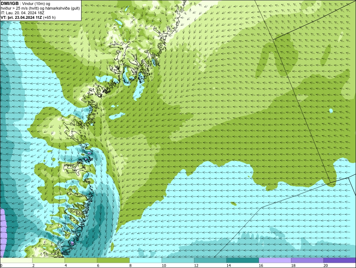This screenshot has width=356, height=268.
Task: Click the 14–16 m/s dark teal swatch
Action: (243, 260)
